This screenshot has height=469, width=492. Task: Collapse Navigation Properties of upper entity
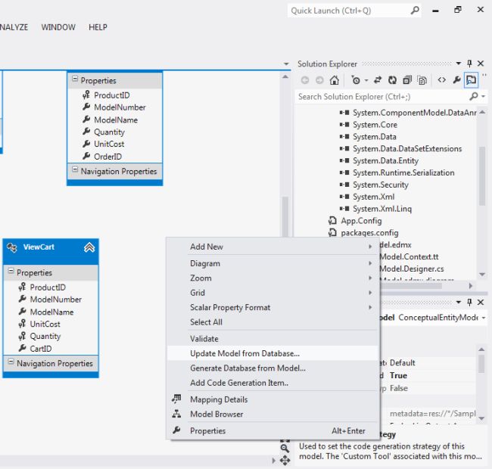tap(75, 169)
